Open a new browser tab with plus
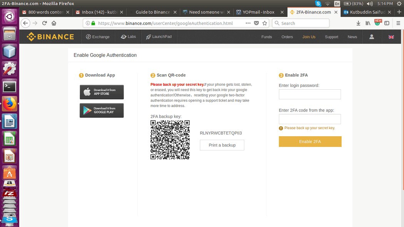404x227 pixels. click(x=399, y=12)
